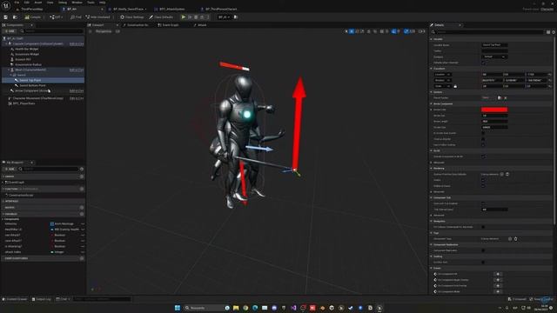Click the viewport options hamburger icon
The image size is (557, 313).
(x=91, y=31)
